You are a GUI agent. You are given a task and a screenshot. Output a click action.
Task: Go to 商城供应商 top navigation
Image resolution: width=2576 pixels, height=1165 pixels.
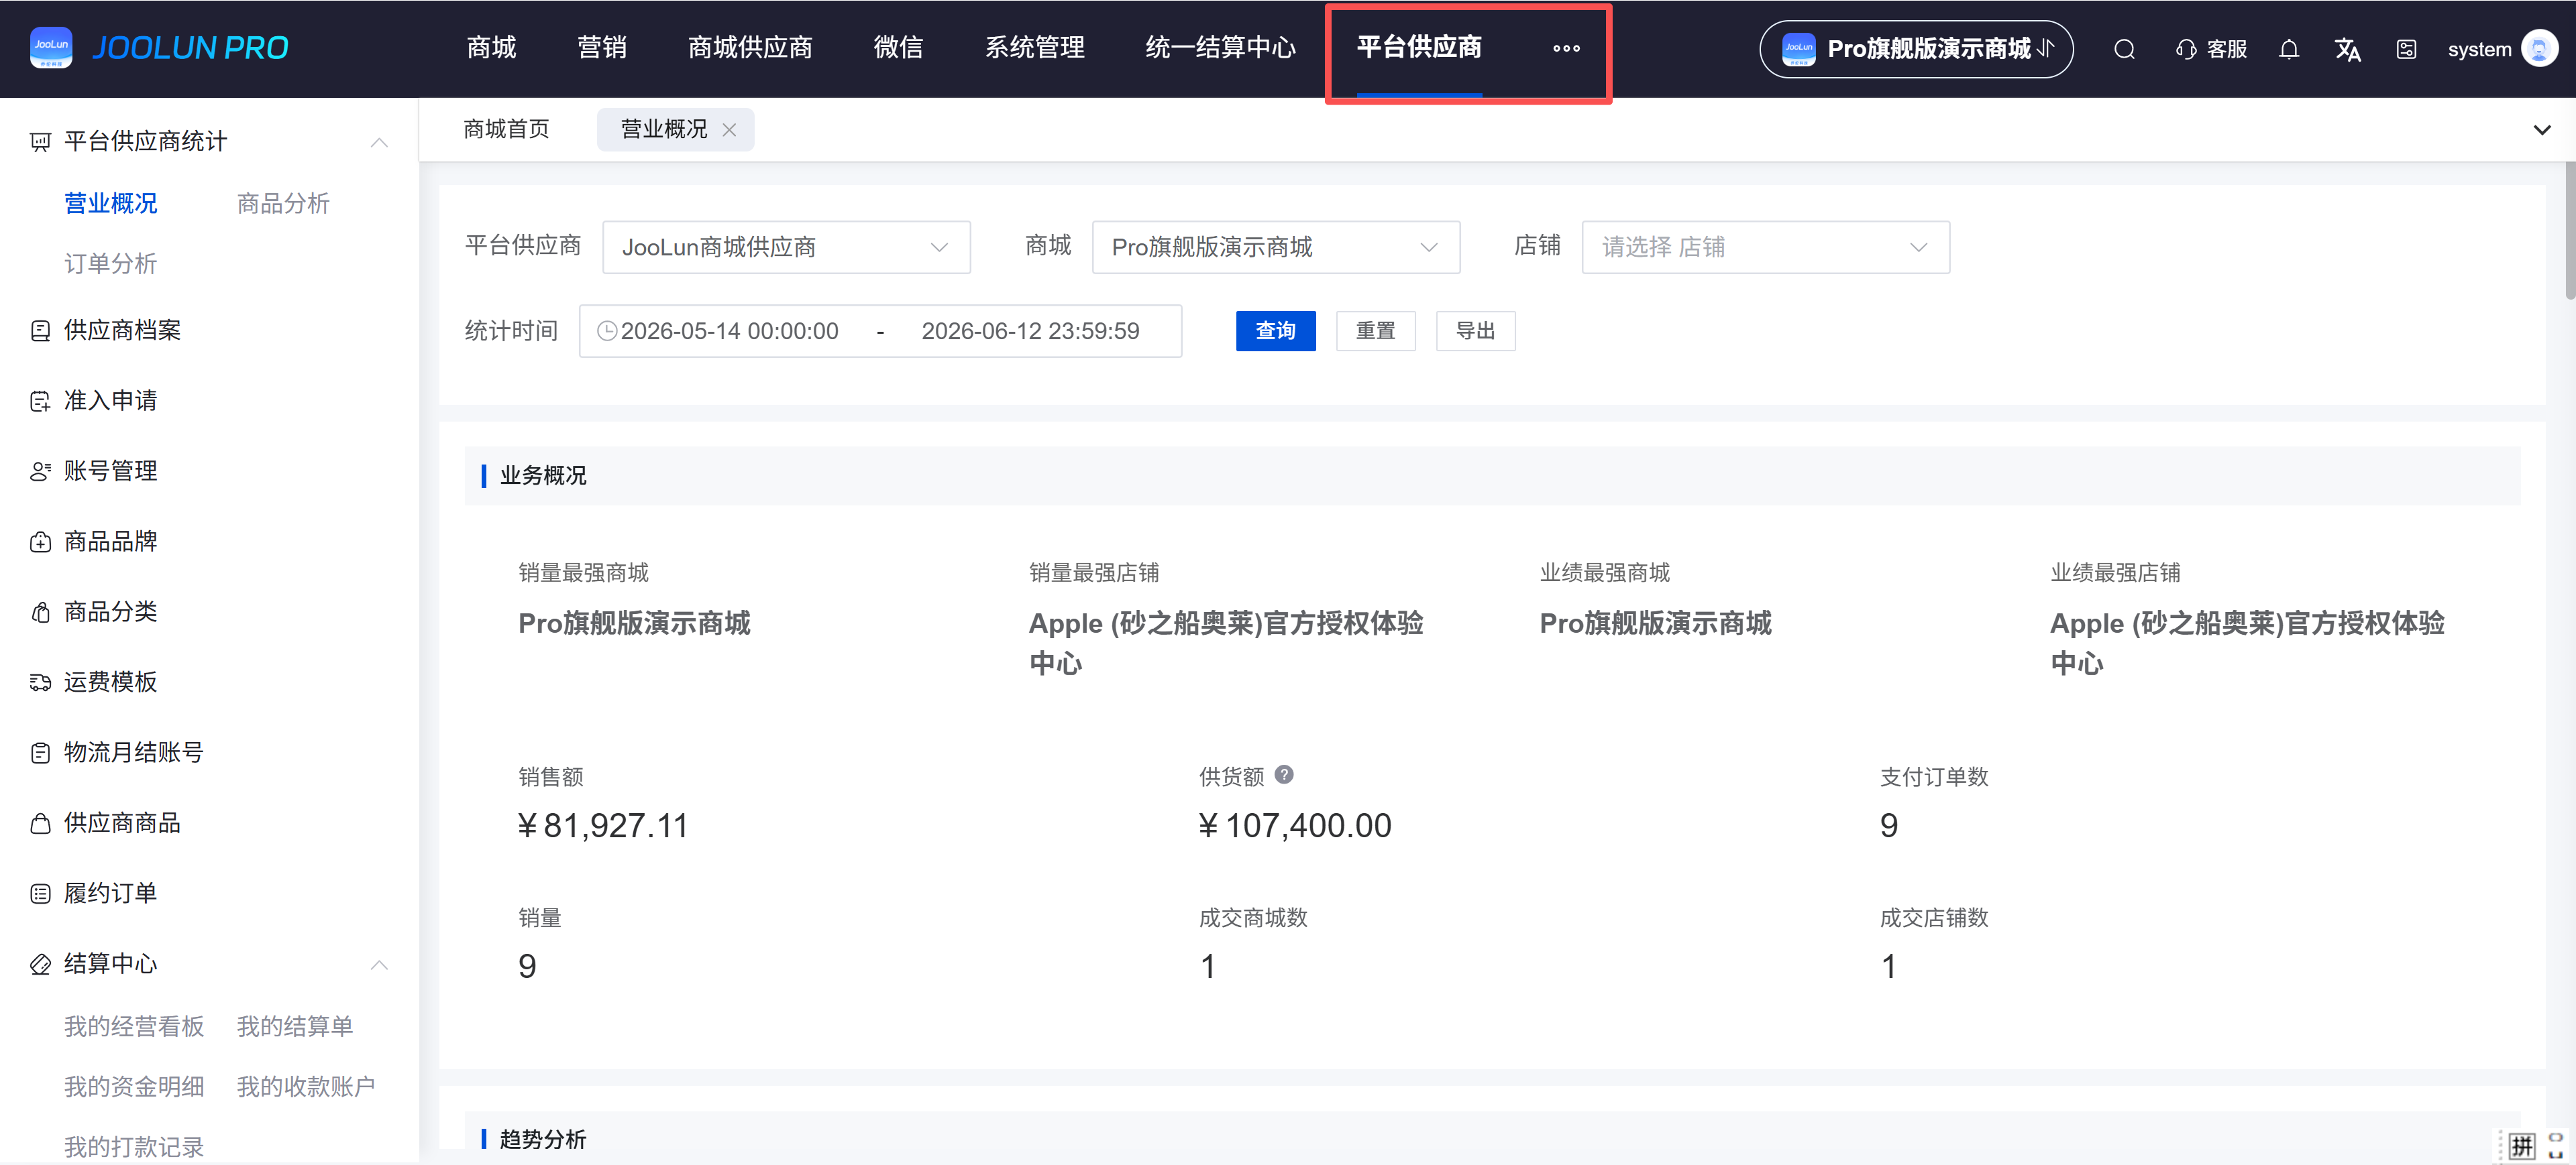coord(750,48)
